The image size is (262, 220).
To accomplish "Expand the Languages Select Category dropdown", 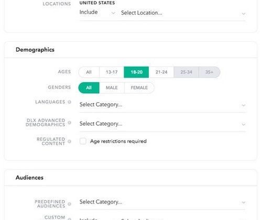I will (x=162, y=105).
